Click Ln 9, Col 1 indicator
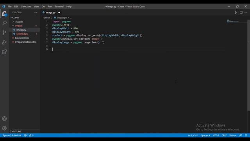Viewport: 250px width, 141px height. click(x=193, y=136)
